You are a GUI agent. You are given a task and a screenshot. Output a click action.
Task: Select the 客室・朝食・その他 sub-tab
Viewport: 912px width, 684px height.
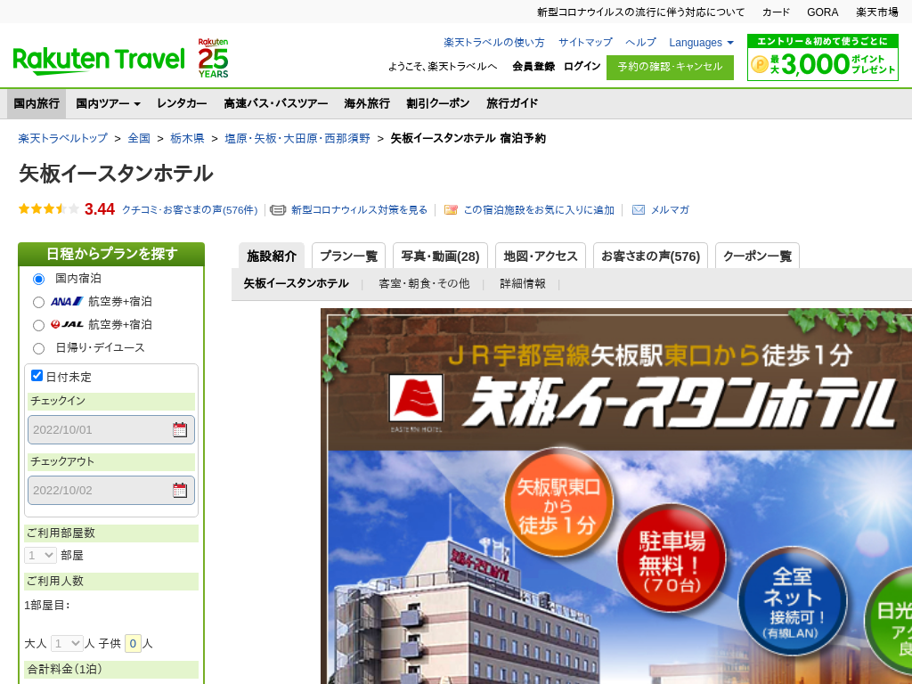point(424,283)
